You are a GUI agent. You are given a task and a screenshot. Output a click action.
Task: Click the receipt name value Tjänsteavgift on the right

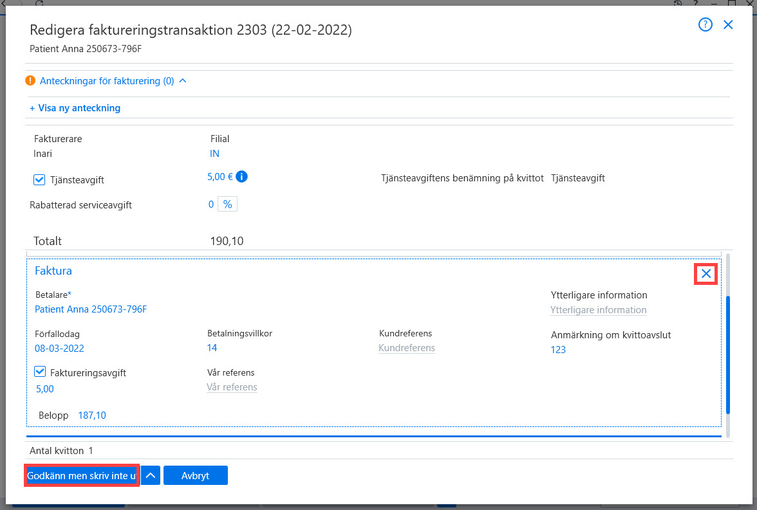click(x=578, y=178)
